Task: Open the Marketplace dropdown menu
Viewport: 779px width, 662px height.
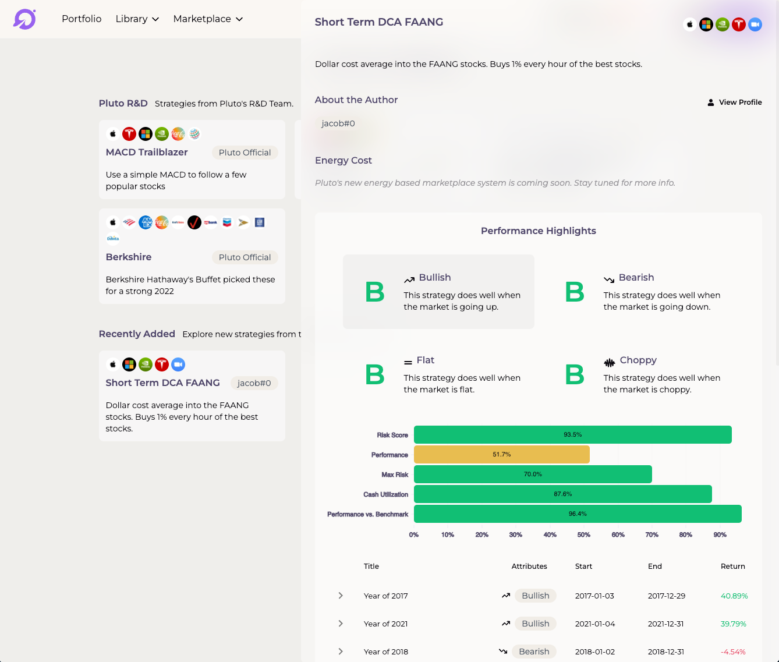Action: 208,19
